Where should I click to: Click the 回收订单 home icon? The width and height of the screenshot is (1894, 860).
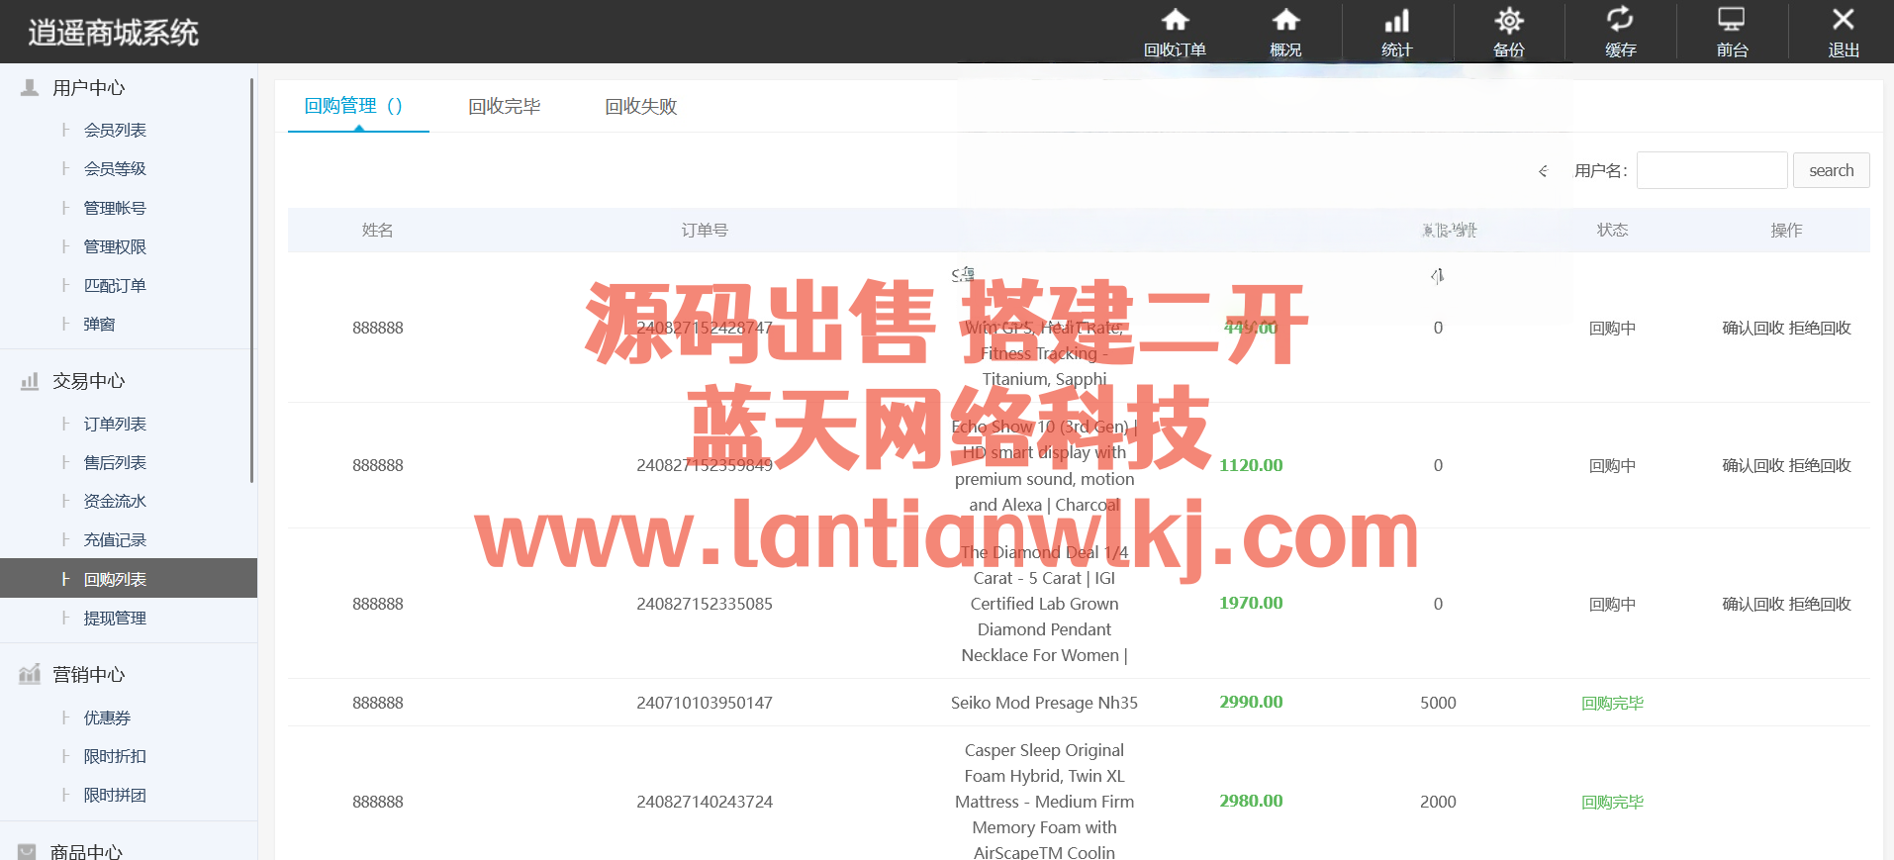click(x=1175, y=21)
